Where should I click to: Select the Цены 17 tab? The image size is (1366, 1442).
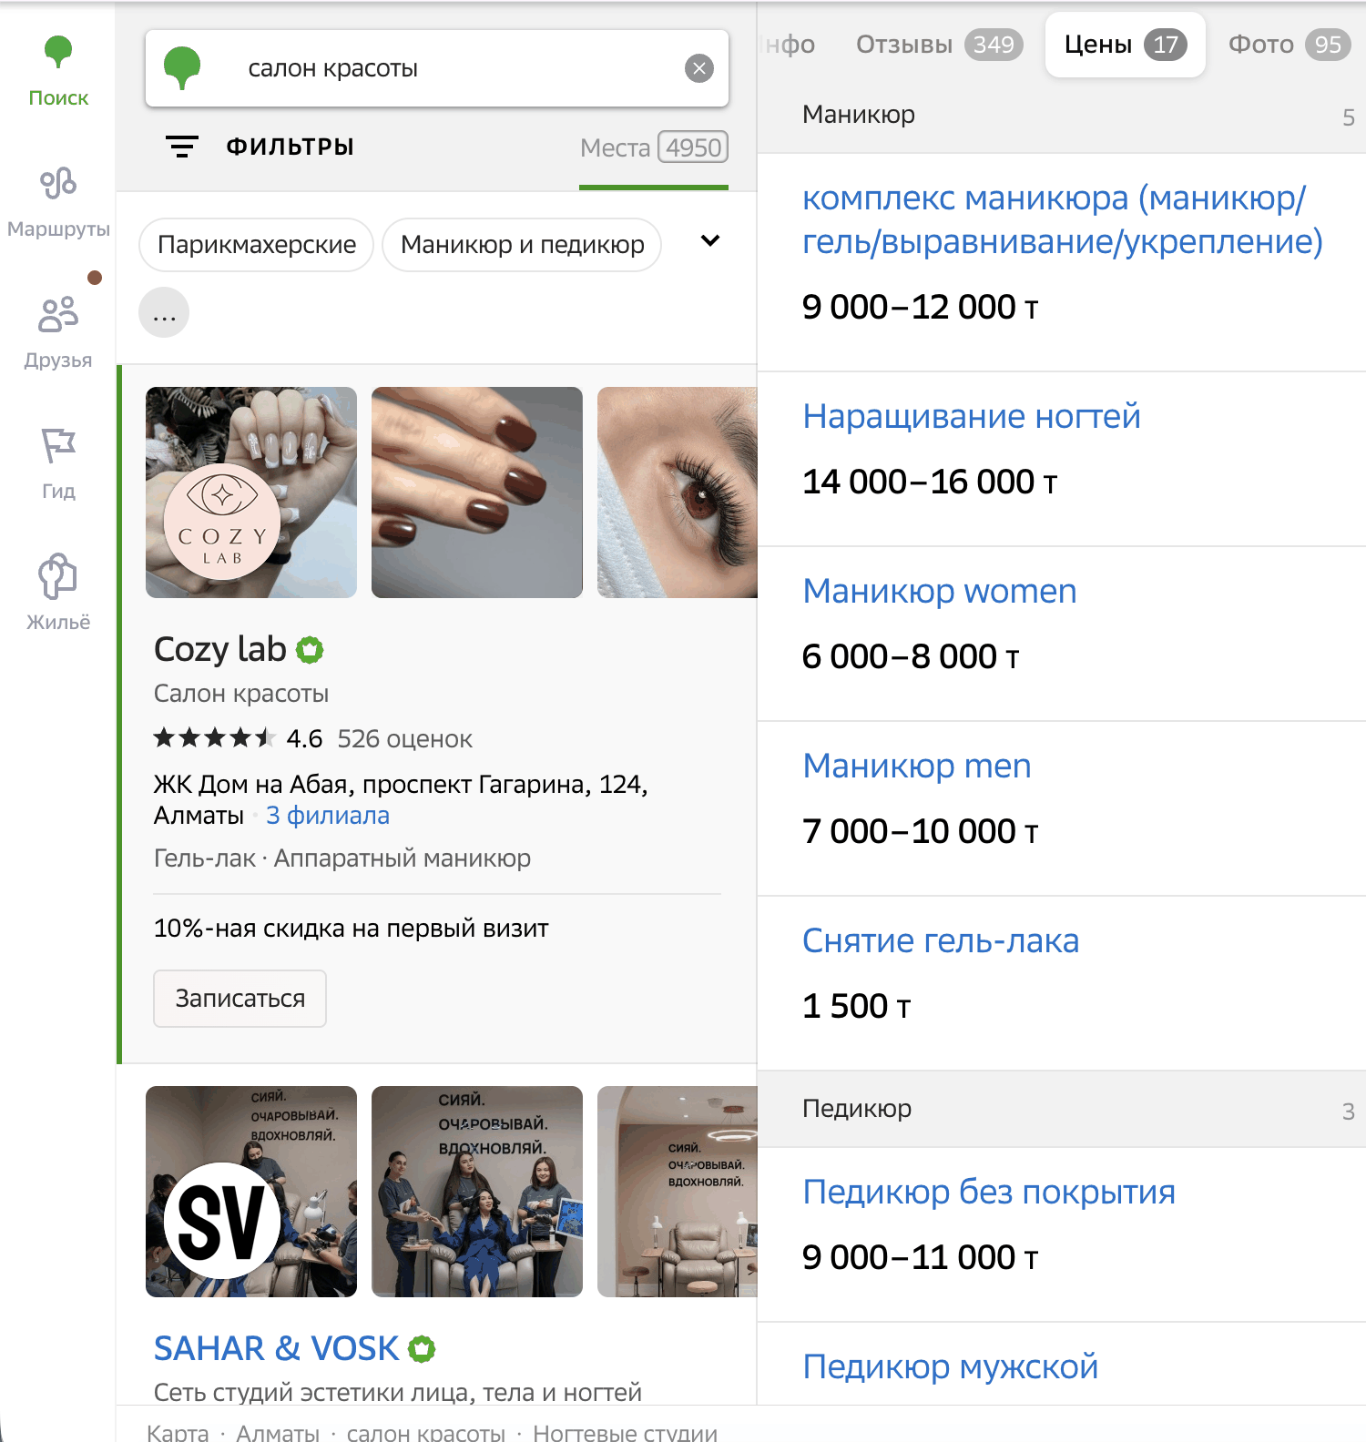(1126, 45)
